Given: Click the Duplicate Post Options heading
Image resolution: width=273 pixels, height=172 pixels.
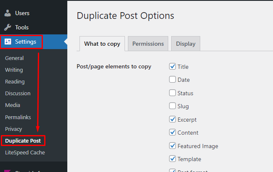Looking at the screenshot, I should coord(125,16).
